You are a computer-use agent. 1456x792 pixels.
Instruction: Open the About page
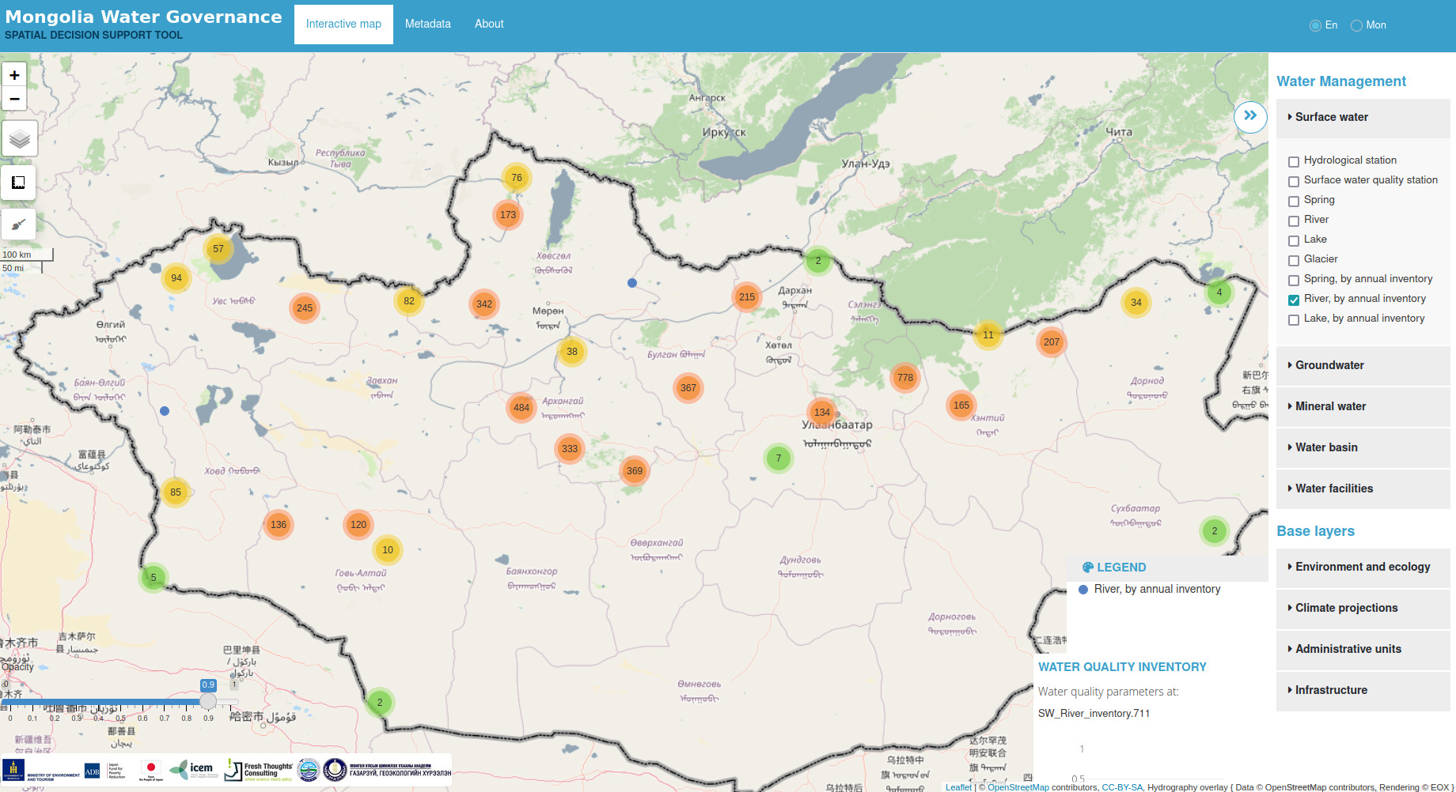488,24
